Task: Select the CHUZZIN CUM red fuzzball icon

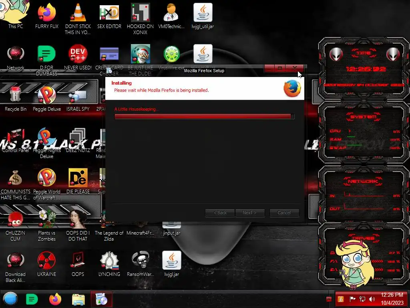Action: [x=16, y=225]
